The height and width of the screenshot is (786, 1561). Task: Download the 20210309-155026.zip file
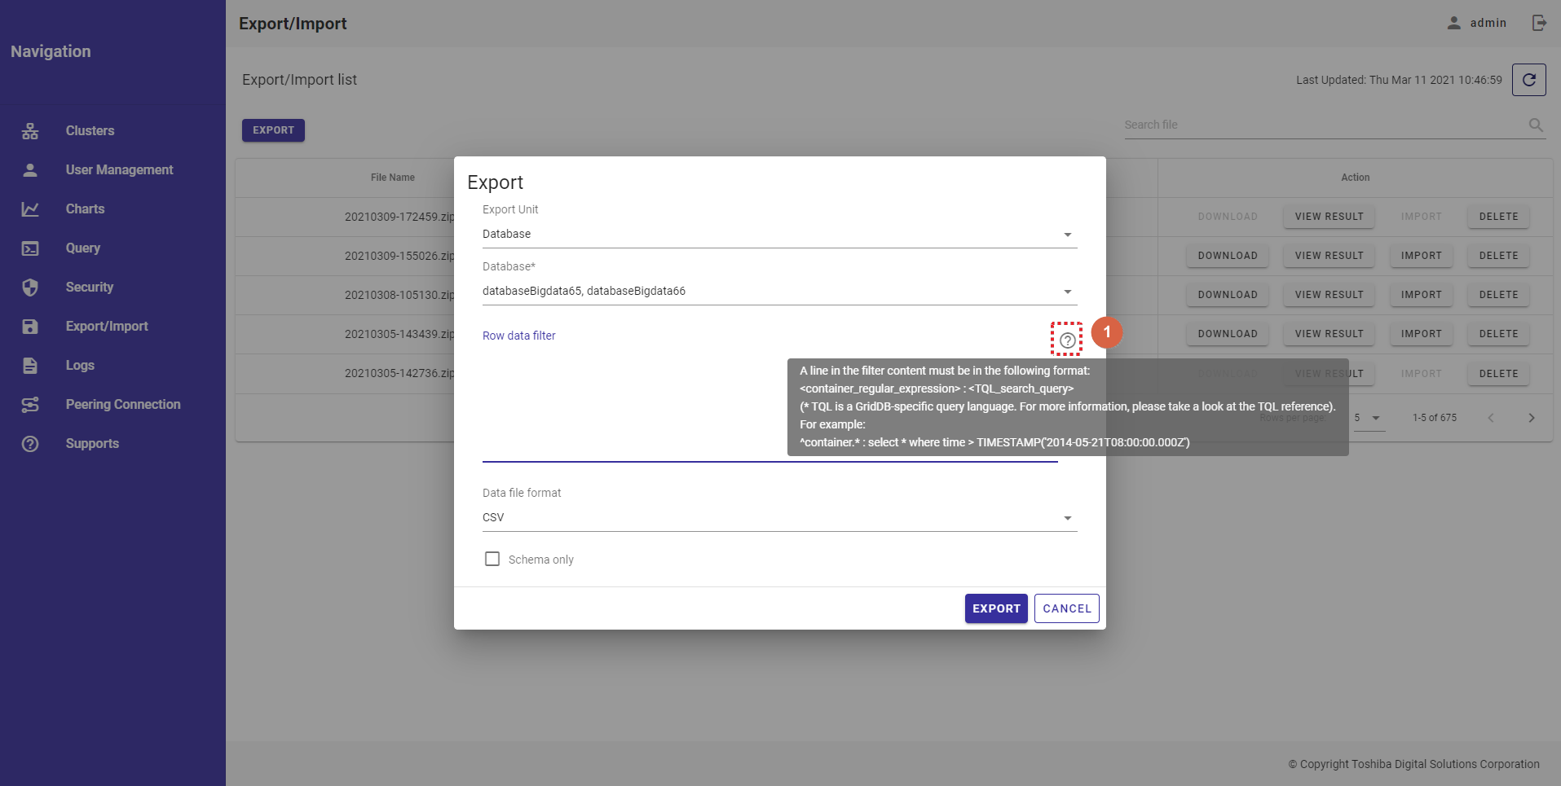coord(1228,256)
